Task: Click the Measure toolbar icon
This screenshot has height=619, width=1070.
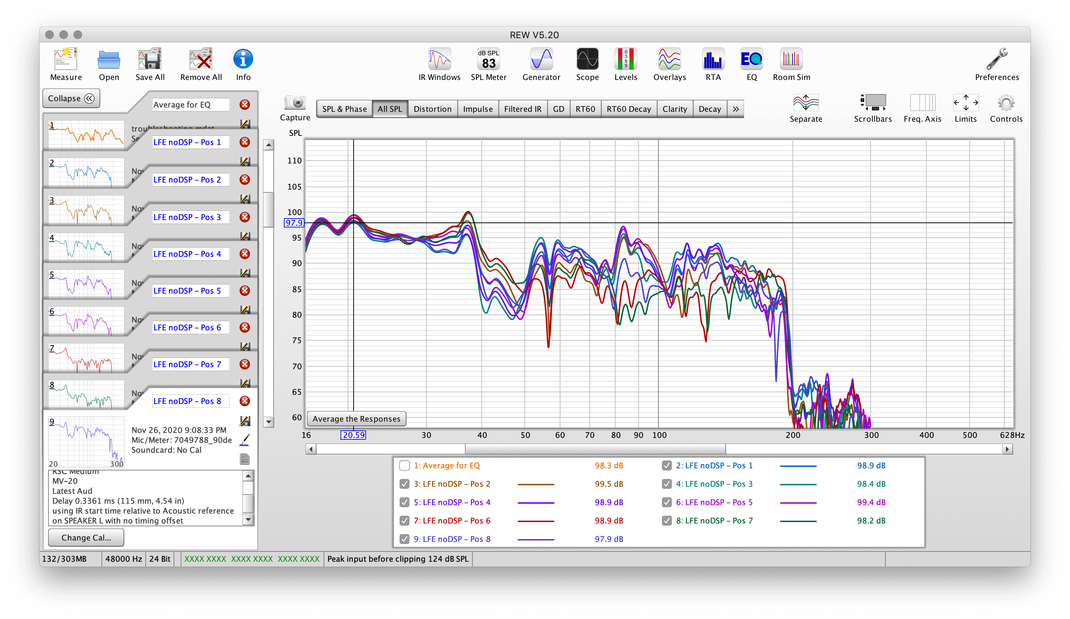Action: [x=66, y=59]
